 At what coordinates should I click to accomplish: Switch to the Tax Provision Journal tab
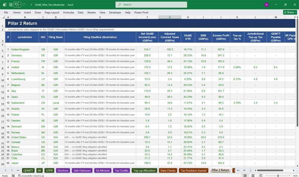pyautogui.click(x=193, y=170)
